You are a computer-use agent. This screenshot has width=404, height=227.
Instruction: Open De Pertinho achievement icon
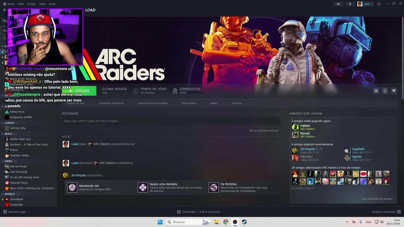pos(214,188)
